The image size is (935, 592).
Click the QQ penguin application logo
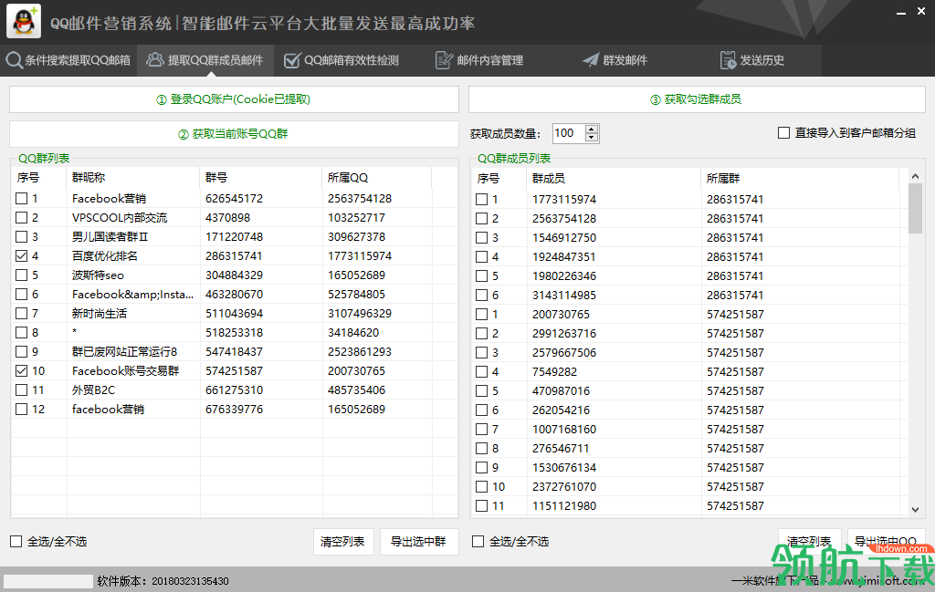point(23,21)
